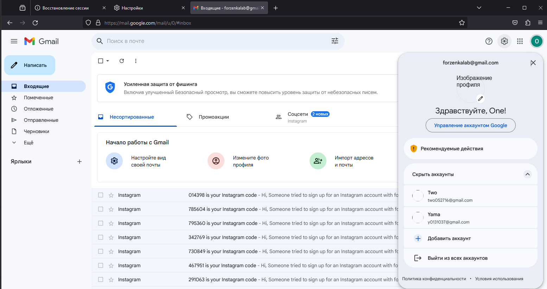Close the account panel
The width and height of the screenshot is (547, 289).
point(533,63)
